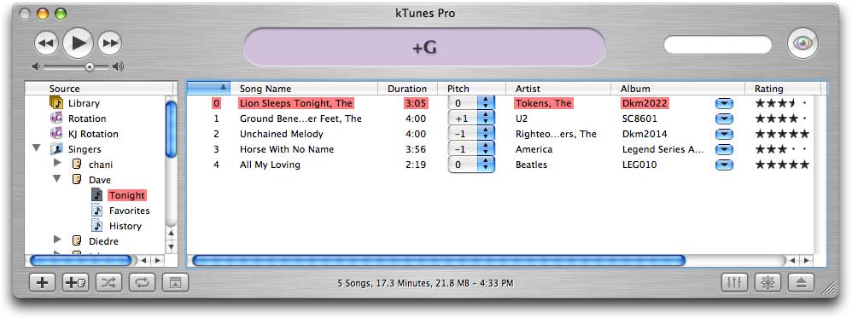
Task: Expand the Diedre singer
Action: click(57, 240)
